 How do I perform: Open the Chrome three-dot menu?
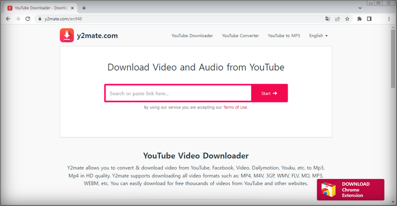[389, 19]
